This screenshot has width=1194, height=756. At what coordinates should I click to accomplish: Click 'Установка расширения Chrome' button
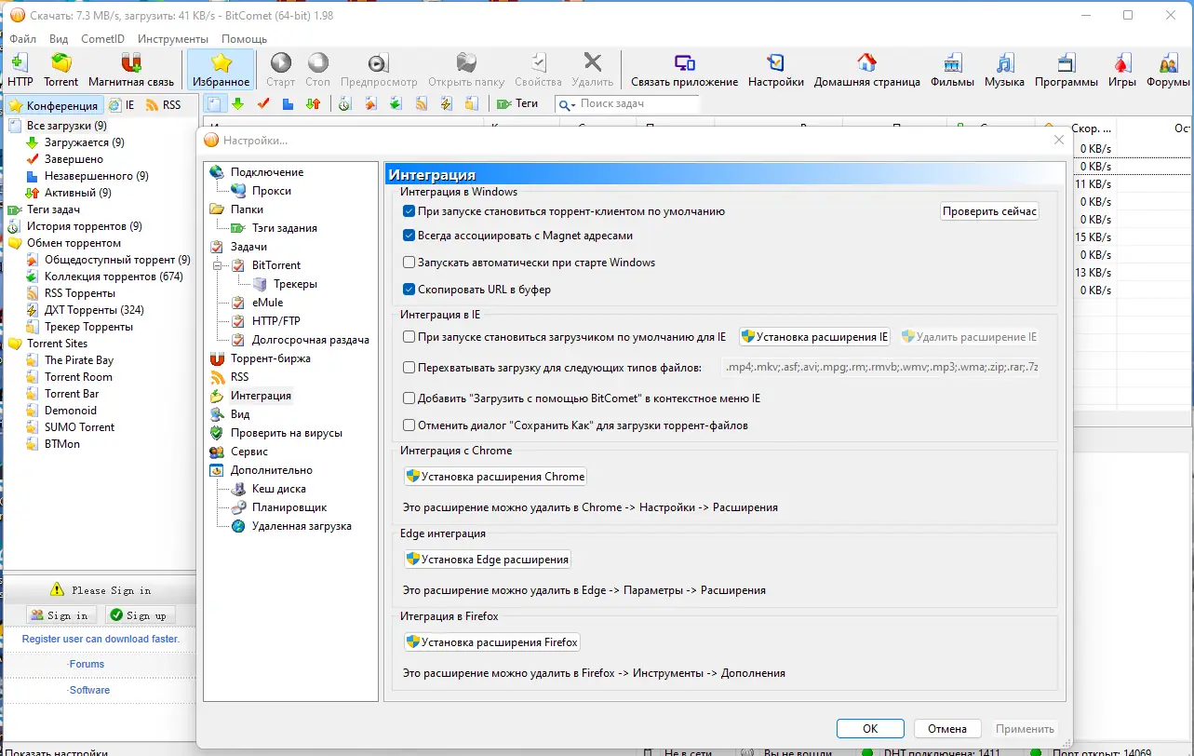[x=495, y=477]
